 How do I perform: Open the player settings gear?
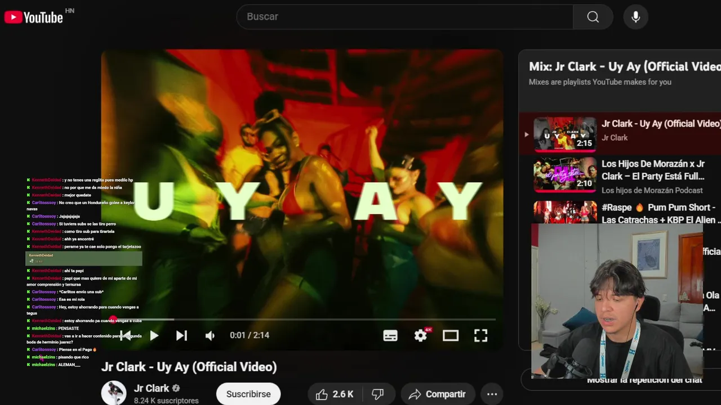coord(420,336)
